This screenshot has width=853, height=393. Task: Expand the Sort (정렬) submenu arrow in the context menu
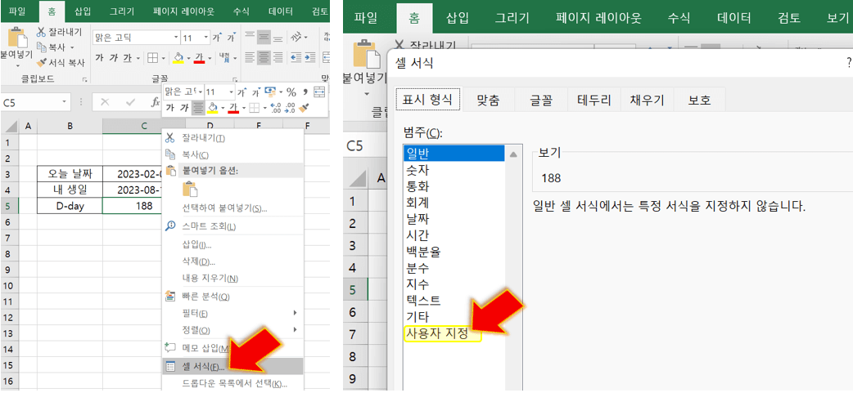tap(295, 329)
